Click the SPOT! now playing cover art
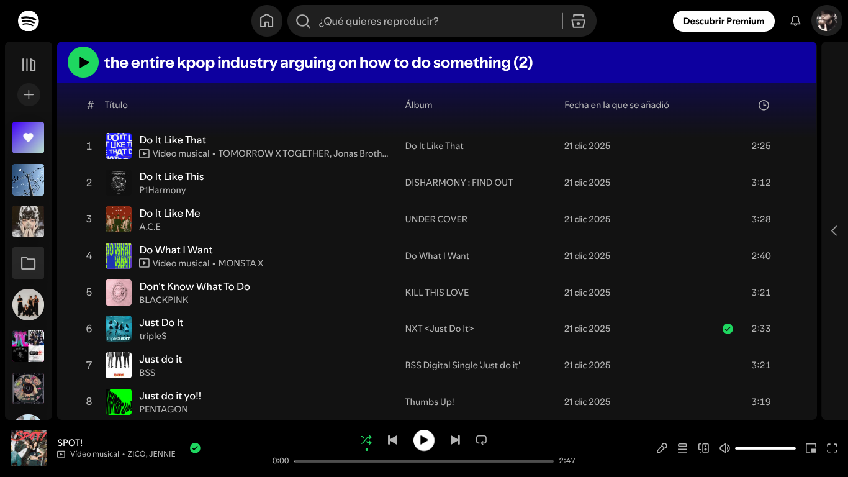 coord(29,448)
